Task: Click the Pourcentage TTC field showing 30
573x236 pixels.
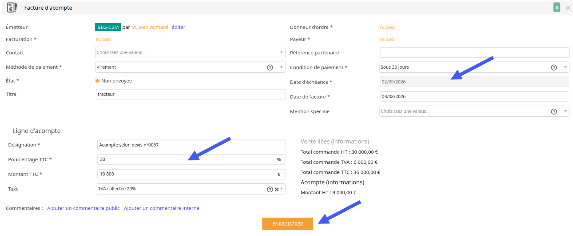Action: click(191, 159)
